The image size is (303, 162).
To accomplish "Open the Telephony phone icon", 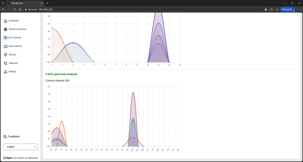I will tap(5, 63).
